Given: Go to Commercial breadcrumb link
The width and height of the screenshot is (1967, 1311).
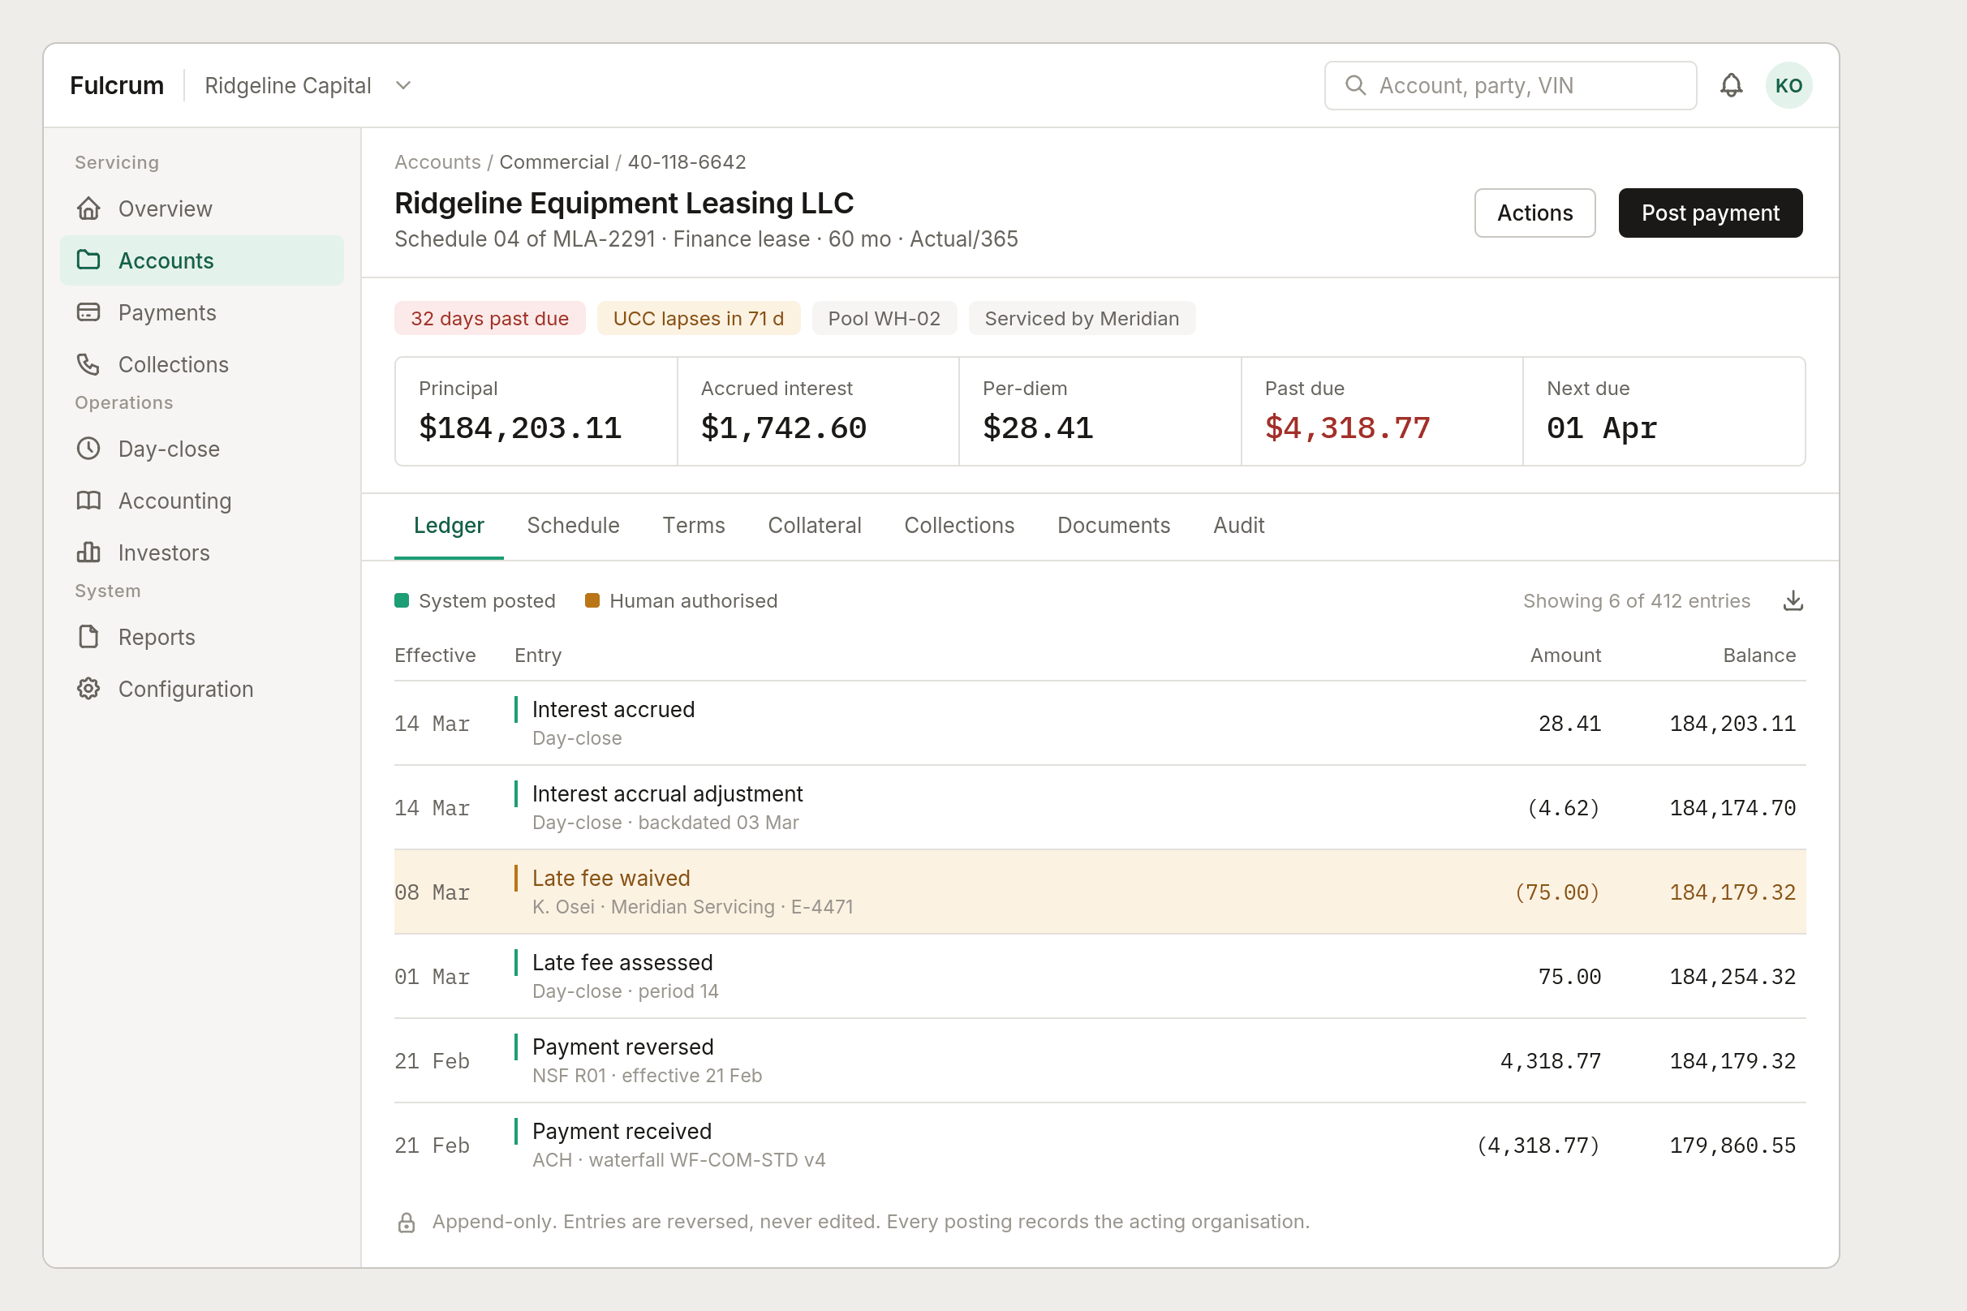Looking at the screenshot, I should click(553, 161).
